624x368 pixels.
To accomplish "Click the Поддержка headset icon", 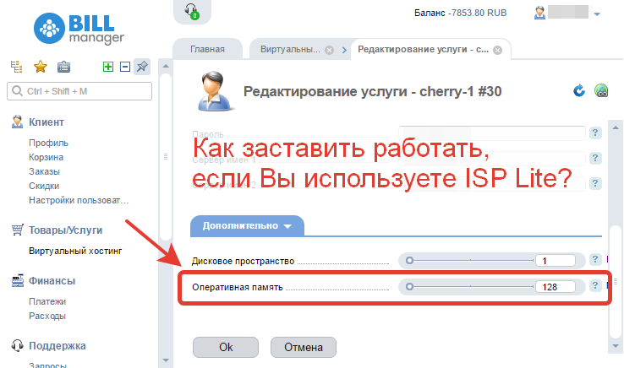I will pyautogui.click(x=17, y=345).
